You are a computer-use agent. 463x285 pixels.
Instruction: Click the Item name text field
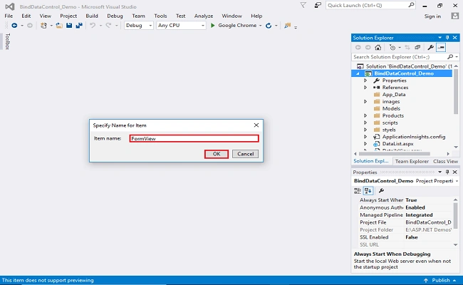(194, 138)
